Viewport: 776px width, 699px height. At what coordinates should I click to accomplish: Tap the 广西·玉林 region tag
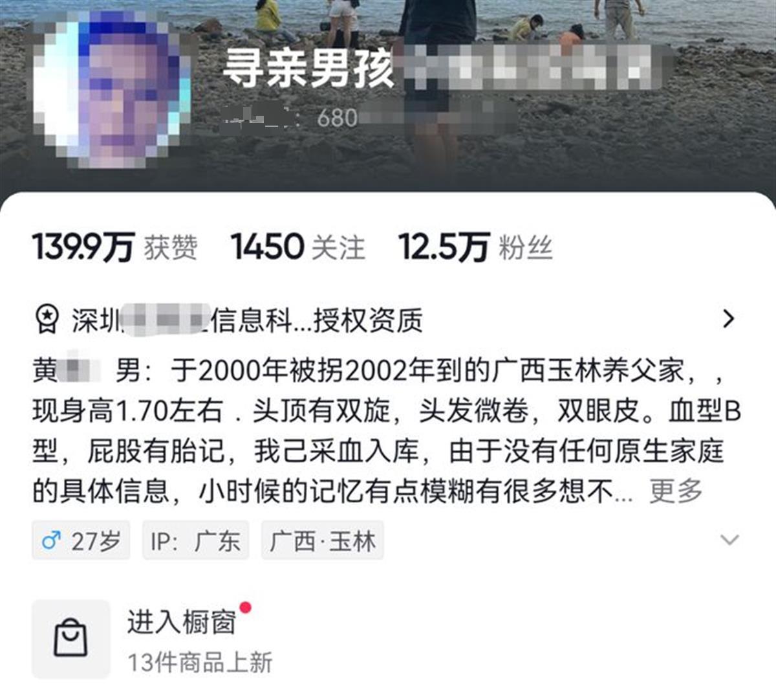coord(323,540)
